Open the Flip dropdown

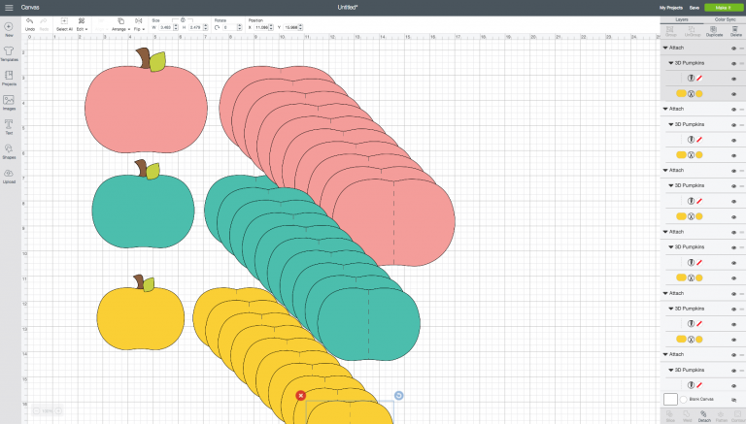pyautogui.click(x=139, y=23)
